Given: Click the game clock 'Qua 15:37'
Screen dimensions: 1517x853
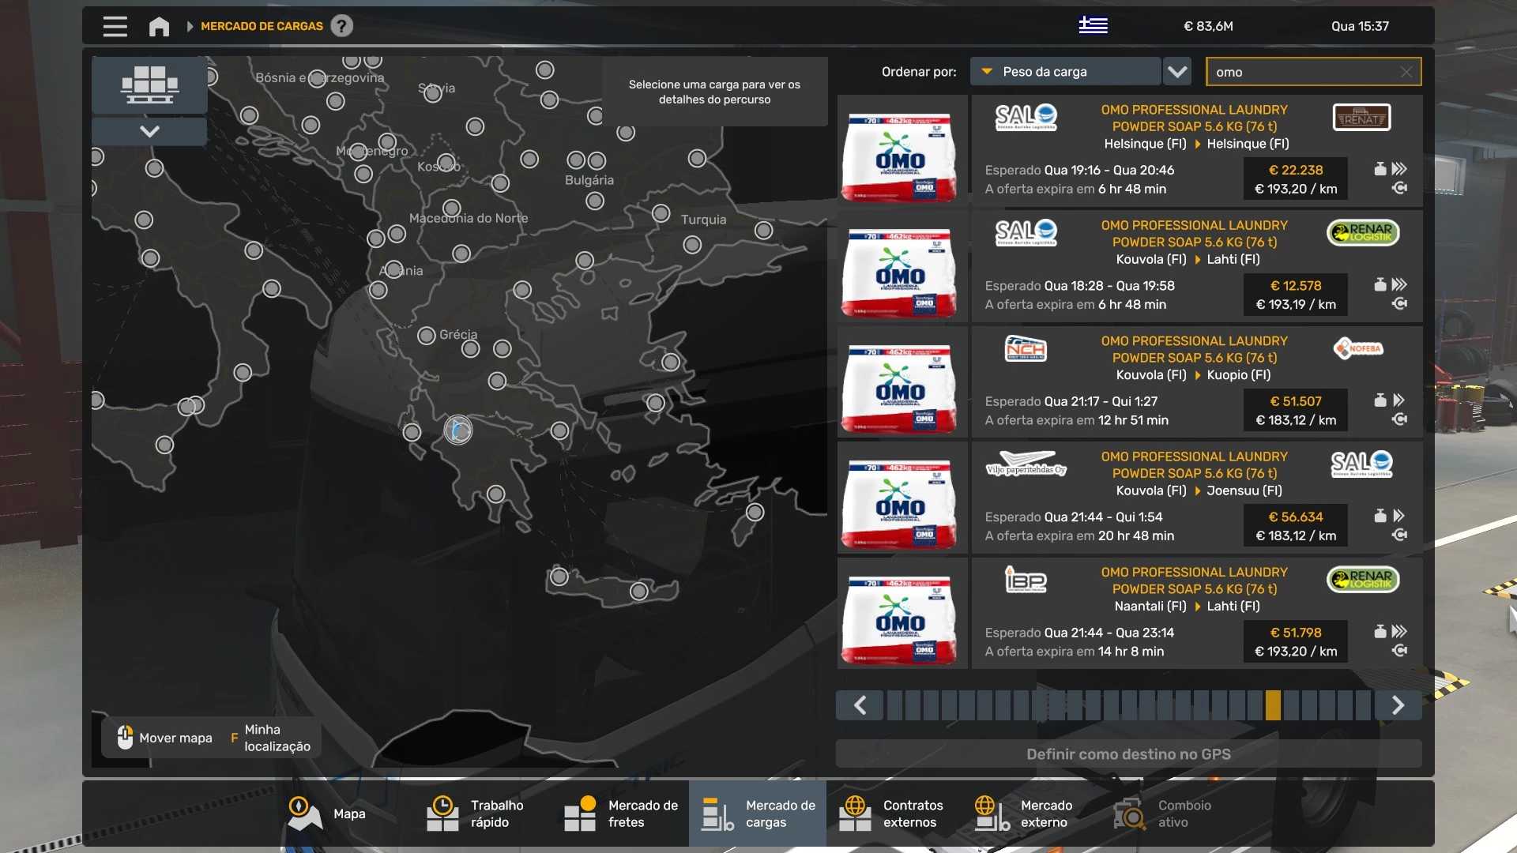Looking at the screenshot, I should click(1360, 26).
